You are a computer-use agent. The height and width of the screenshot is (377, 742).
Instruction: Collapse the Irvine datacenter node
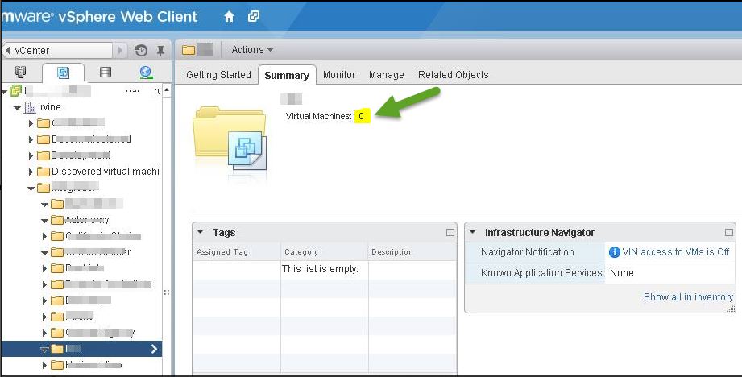click(18, 108)
